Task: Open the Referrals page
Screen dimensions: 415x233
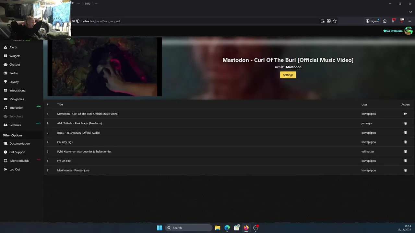Action: (15, 125)
